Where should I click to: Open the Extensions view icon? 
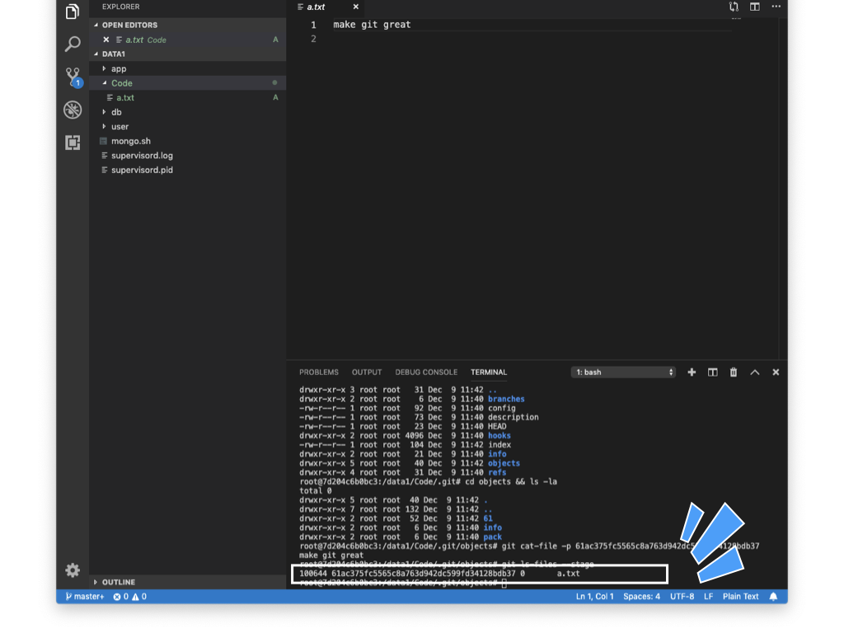point(73,142)
